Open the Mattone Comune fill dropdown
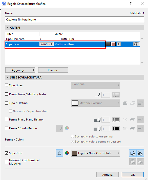 (95, 103)
